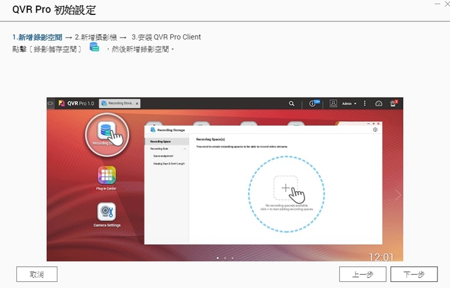Proceed with the 下一步 button
Screen dimensions: 450x288
click(x=414, y=274)
